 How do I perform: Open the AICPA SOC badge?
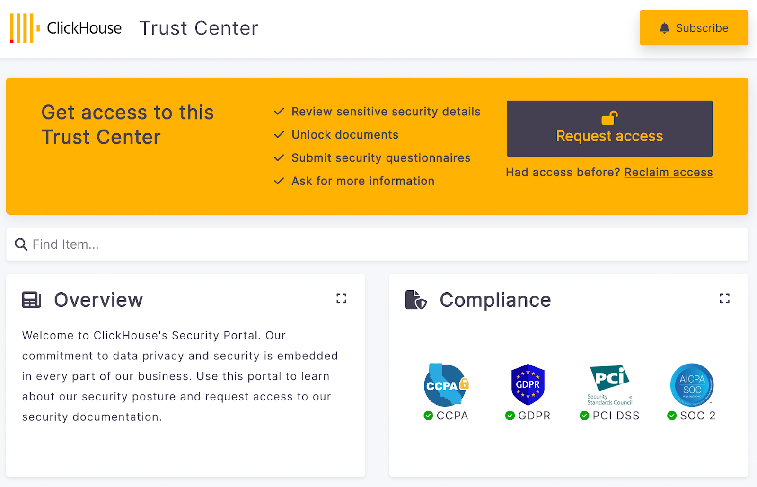tap(692, 385)
